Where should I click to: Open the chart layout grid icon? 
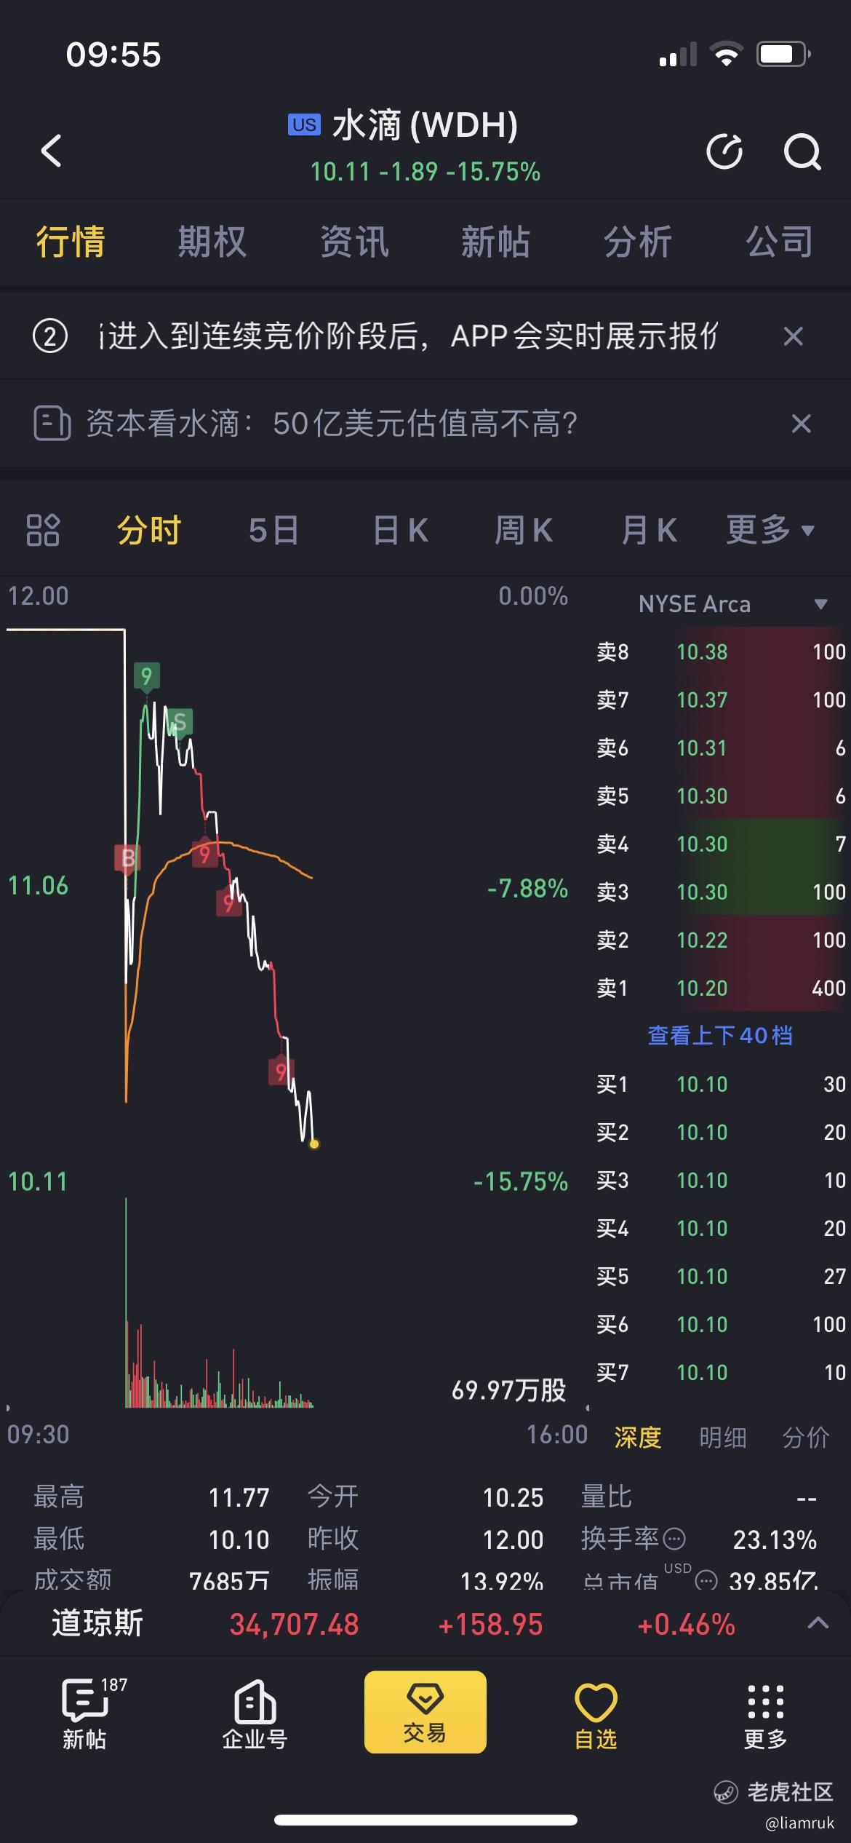43,530
